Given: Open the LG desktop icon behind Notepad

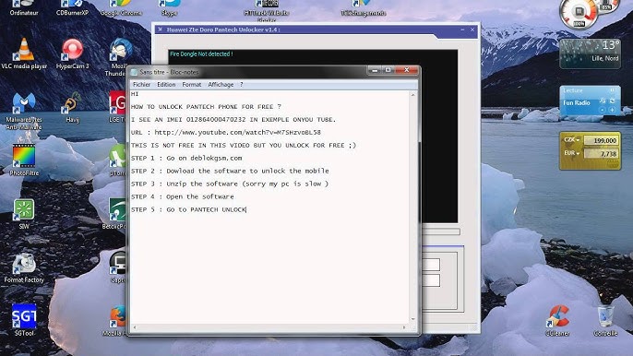Looking at the screenshot, I should point(117,106).
